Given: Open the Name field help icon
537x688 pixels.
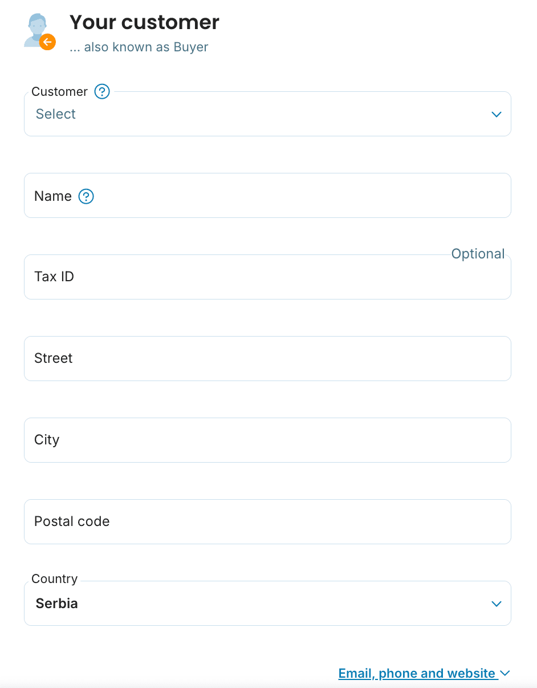Looking at the screenshot, I should 86,196.
